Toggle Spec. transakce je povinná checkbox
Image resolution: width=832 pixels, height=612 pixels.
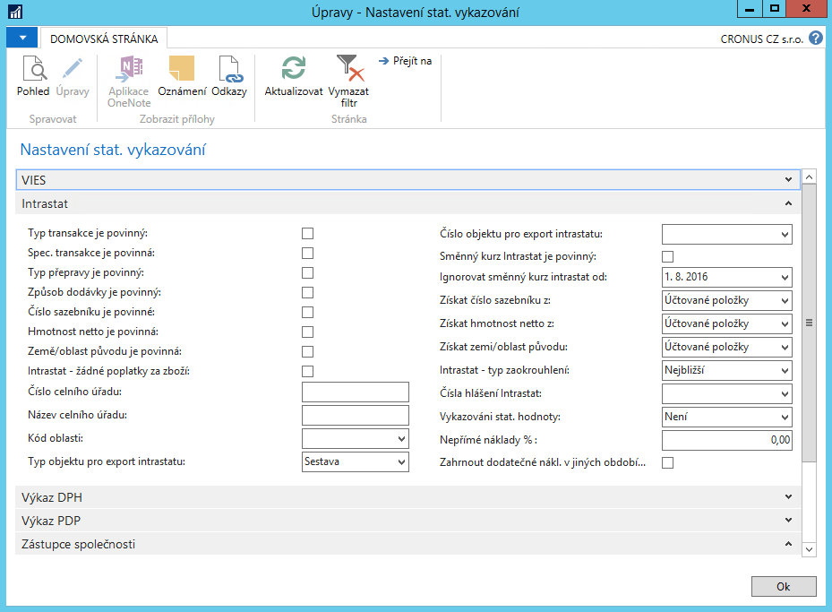[x=308, y=254]
